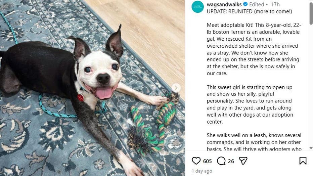The height and width of the screenshot is (176, 313).
Task: Click the caption scrollbar thumb
Action: 311,13
